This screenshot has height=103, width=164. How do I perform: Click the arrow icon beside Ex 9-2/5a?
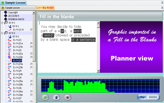(10, 81)
